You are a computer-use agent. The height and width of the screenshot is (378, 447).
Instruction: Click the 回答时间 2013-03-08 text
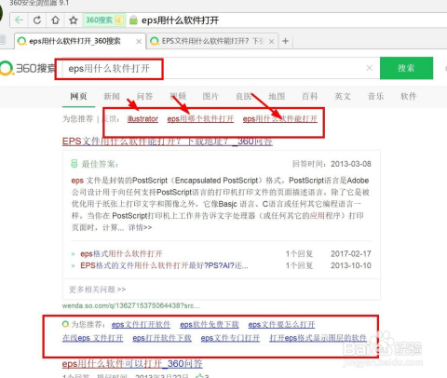(332, 164)
